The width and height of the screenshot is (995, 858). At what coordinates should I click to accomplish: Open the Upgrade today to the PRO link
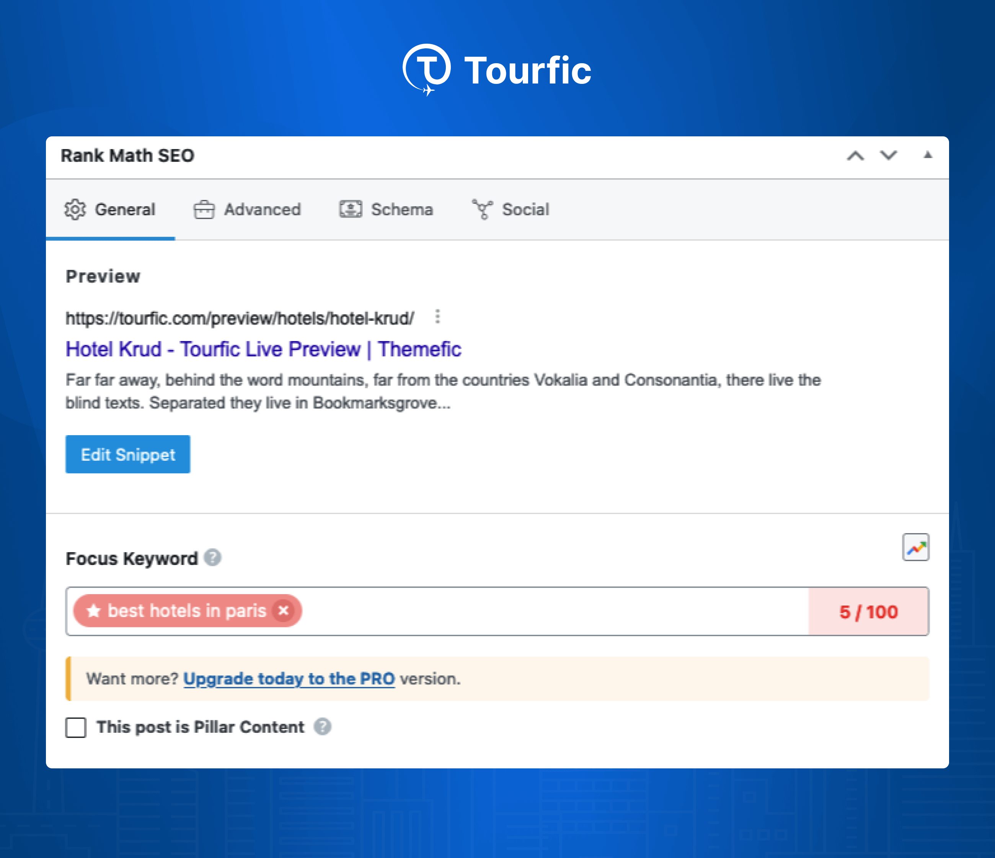click(289, 679)
